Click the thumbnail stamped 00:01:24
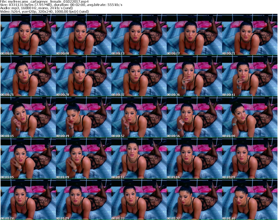Viewport: 278px width, 220px height. point(28,199)
